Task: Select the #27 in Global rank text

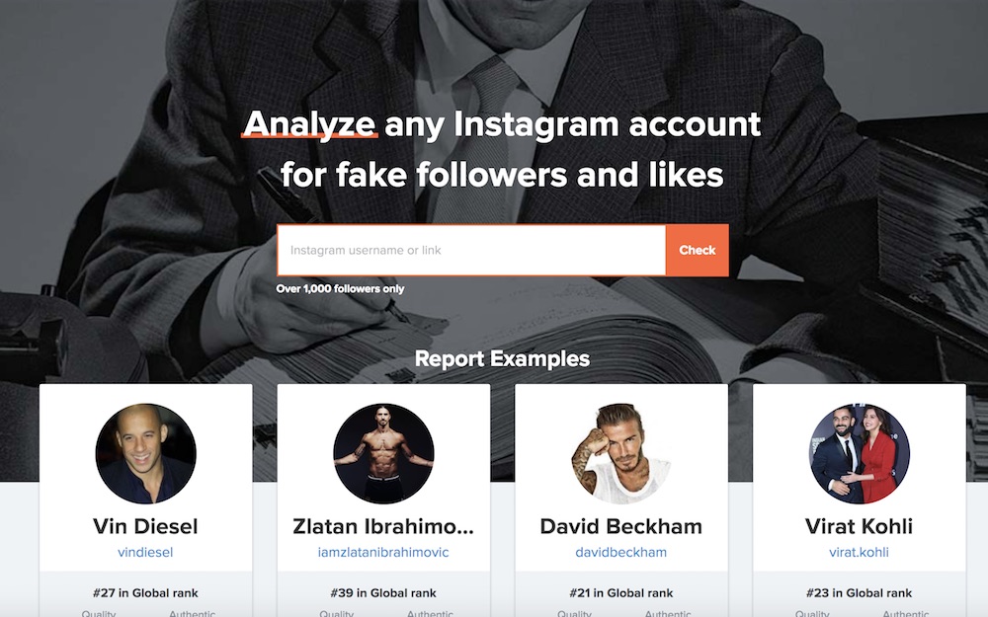Action: click(x=145, y=593)
